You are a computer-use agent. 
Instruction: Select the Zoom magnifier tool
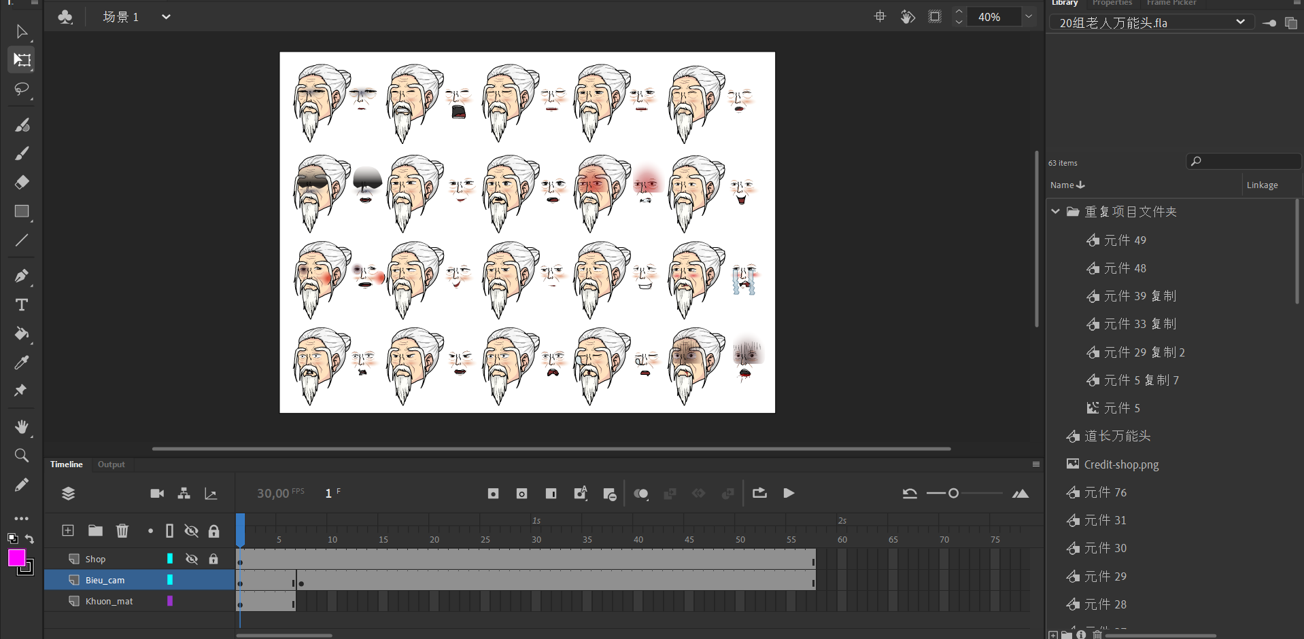pos(22,455)
